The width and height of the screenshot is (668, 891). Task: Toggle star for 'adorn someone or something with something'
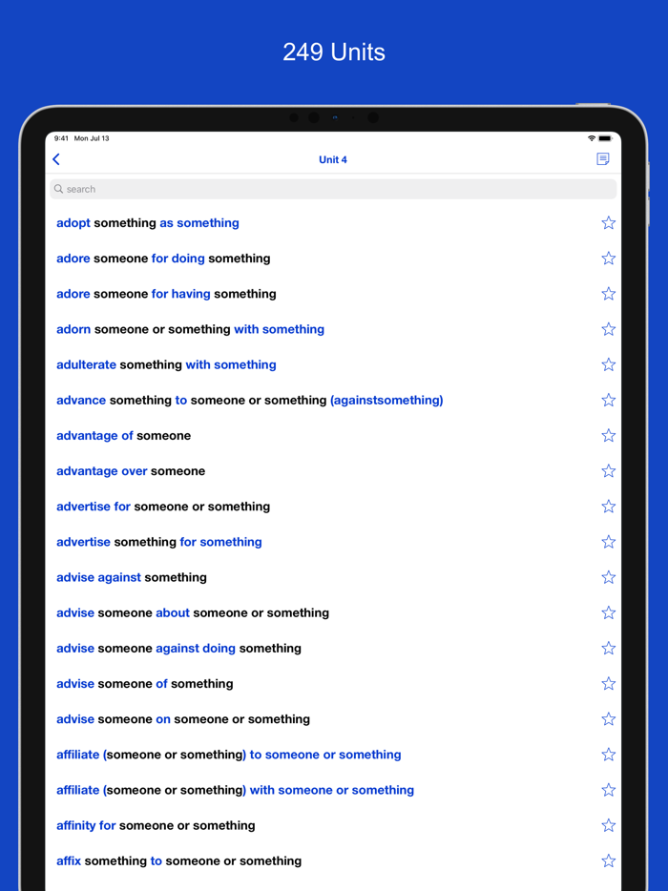608,329
